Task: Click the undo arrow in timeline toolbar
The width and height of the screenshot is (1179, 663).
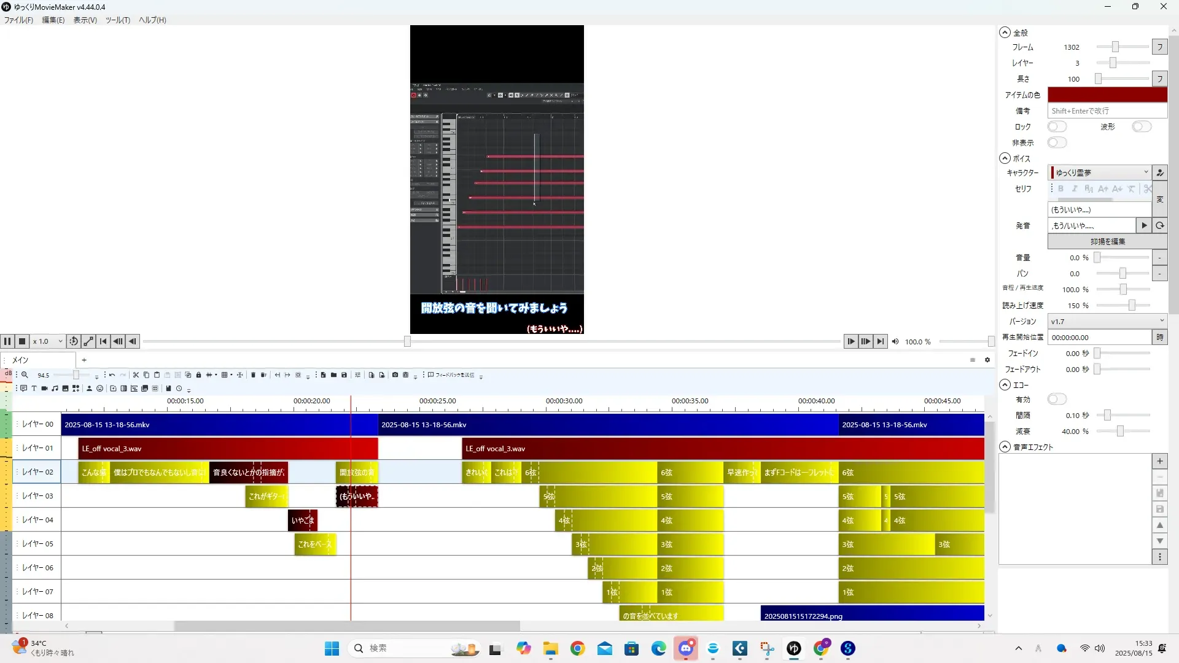Action: click(x=112, y=375)
